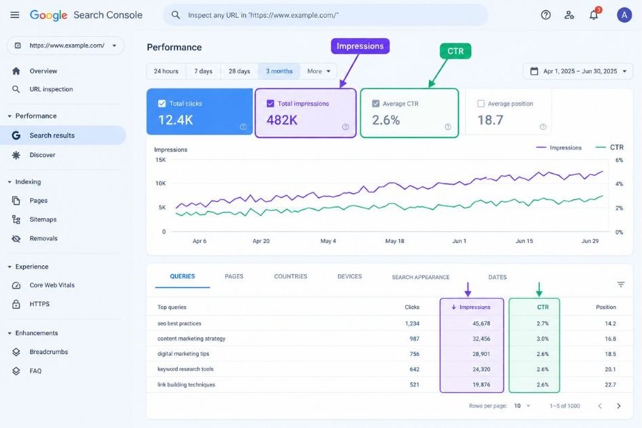Click the Breadcrumbs layers icon
Image resolution: width=642 pixels, height=428 pixels.
[16, 352]
